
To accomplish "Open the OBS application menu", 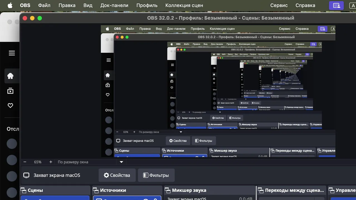I will pos(25,6).
